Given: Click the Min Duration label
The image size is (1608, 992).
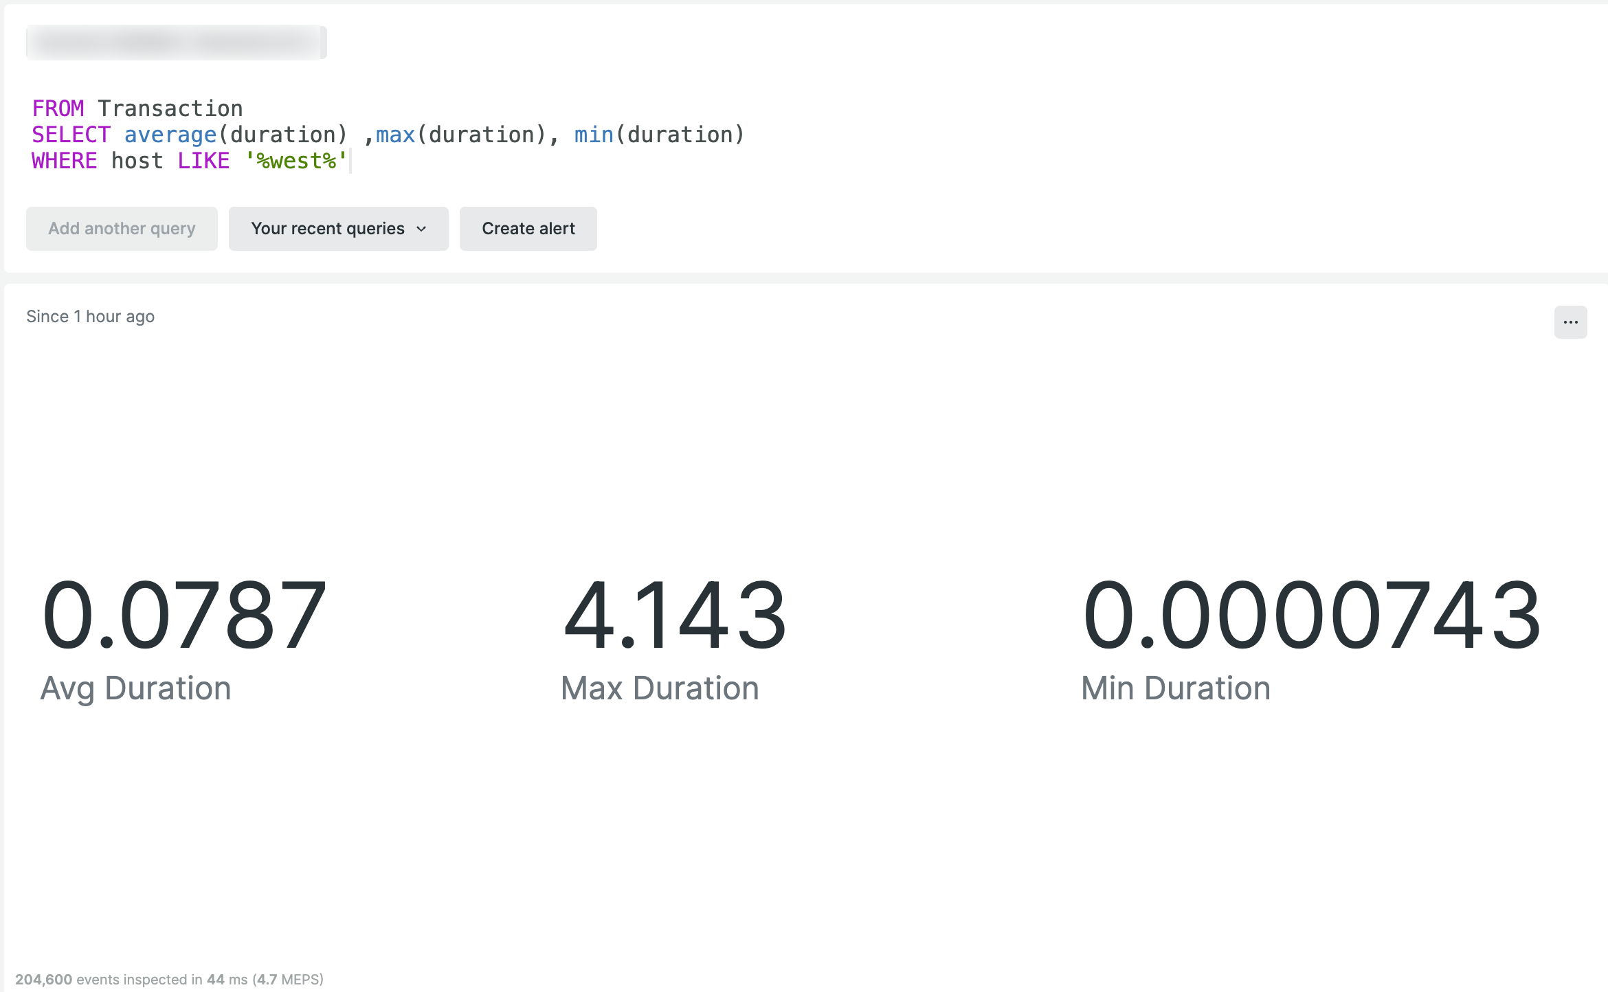Looking at the screenshot, I should (x=1176, y=688).
